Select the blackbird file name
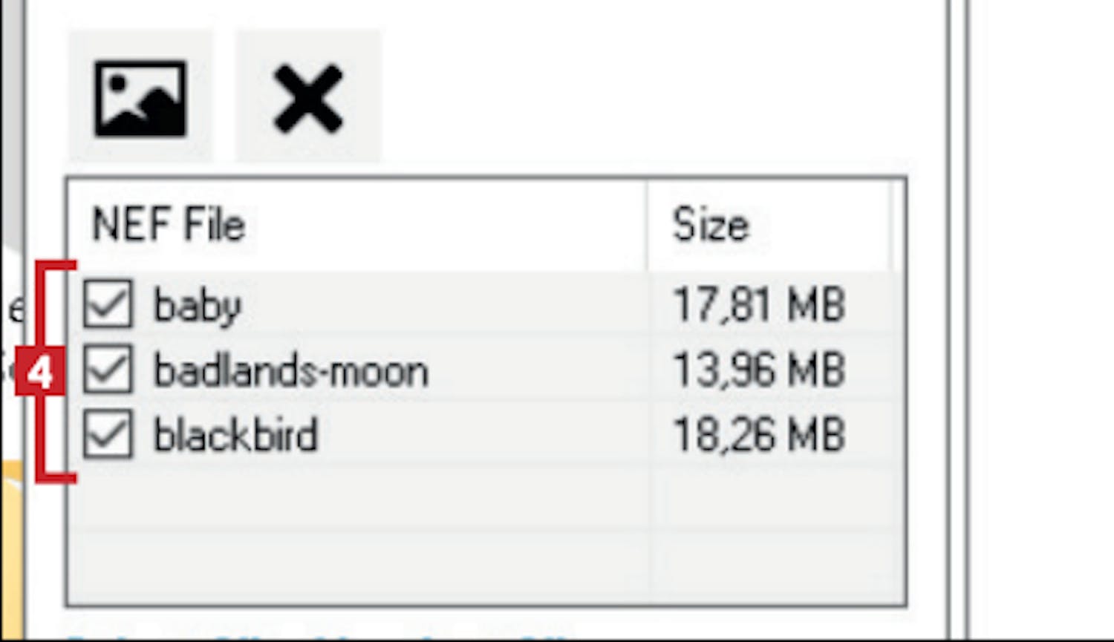 click(235, 436)
